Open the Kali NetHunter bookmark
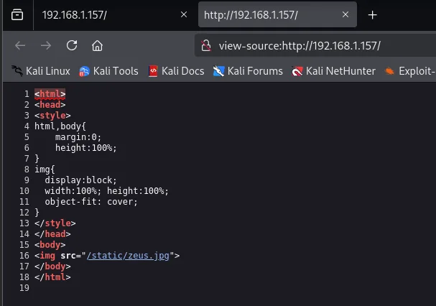Screen dimensions: 436x306 click(x=333, y=71)
